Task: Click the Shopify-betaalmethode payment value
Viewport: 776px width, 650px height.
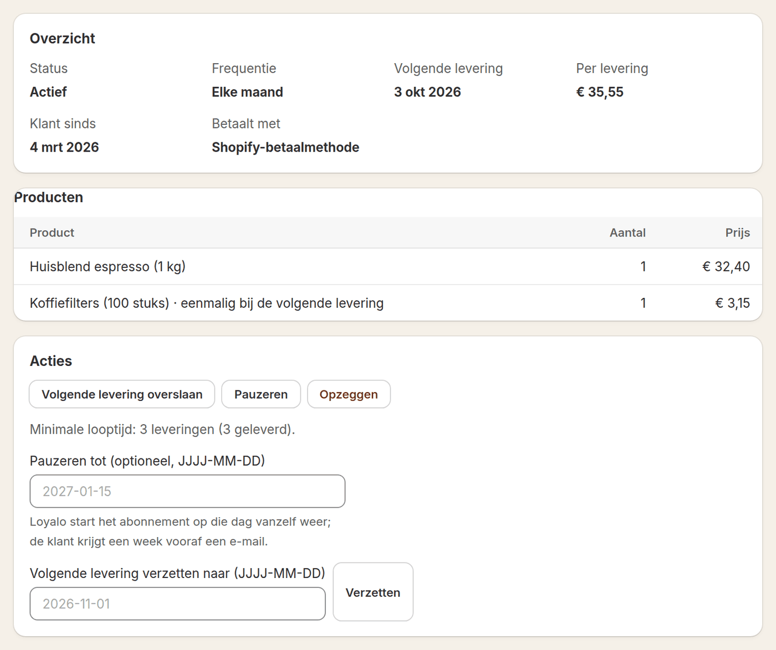Action: tap(285, 147)
